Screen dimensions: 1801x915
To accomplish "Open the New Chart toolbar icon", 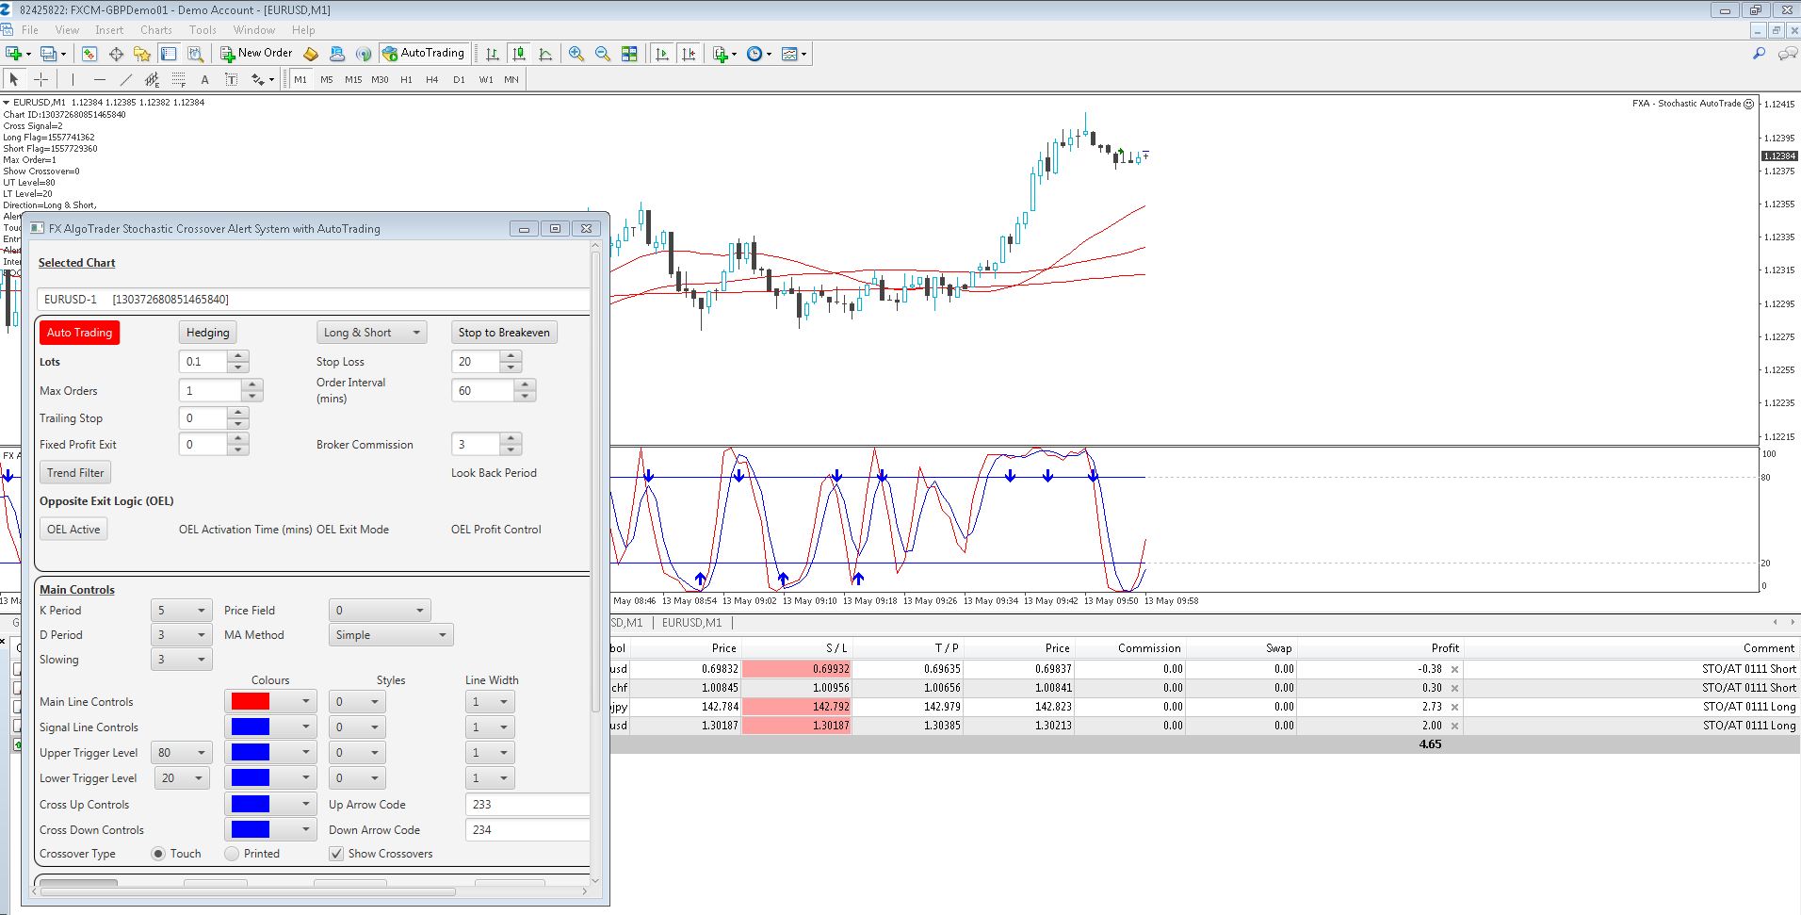I will pos(14,54).
